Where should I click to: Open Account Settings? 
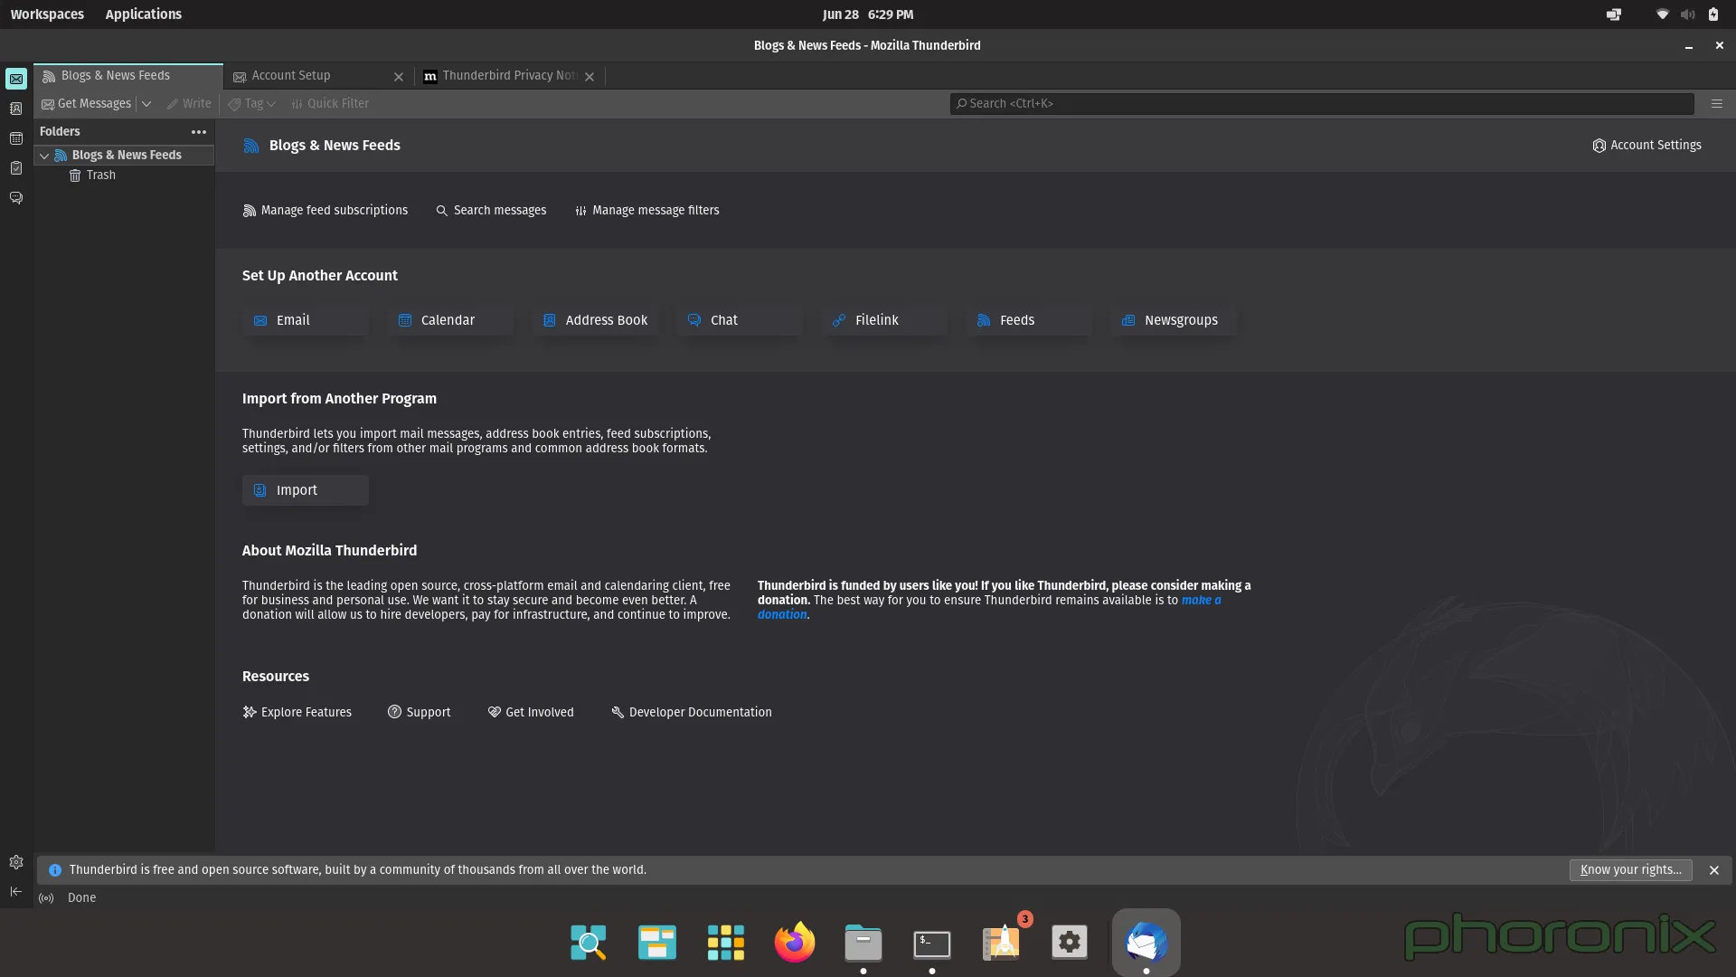[x=1646, y=146]
